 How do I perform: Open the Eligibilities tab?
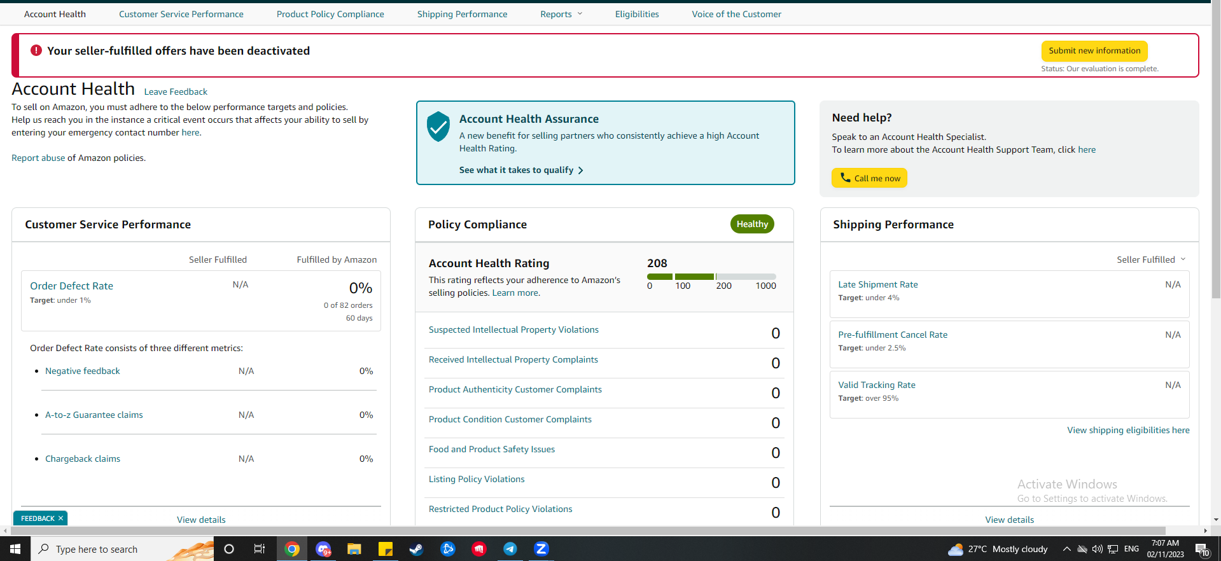637,14
